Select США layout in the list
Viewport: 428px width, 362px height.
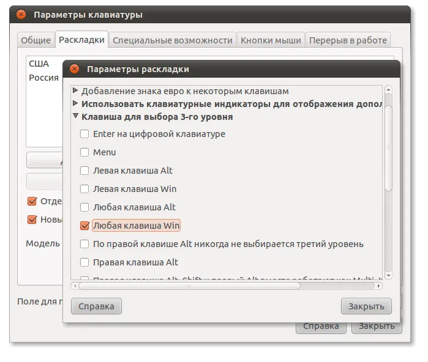coord(39,64)
